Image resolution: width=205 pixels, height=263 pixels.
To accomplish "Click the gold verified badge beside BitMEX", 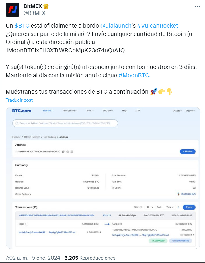I will pos(46,6).
